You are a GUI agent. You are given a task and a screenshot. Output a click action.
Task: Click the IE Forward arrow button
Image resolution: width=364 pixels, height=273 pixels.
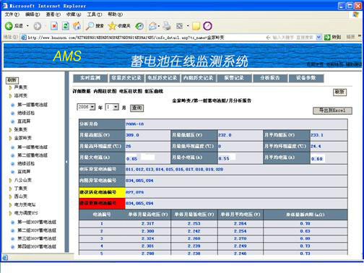[37, 26]
